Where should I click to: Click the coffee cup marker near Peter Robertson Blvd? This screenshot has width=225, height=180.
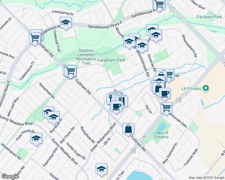pos(116,106)
